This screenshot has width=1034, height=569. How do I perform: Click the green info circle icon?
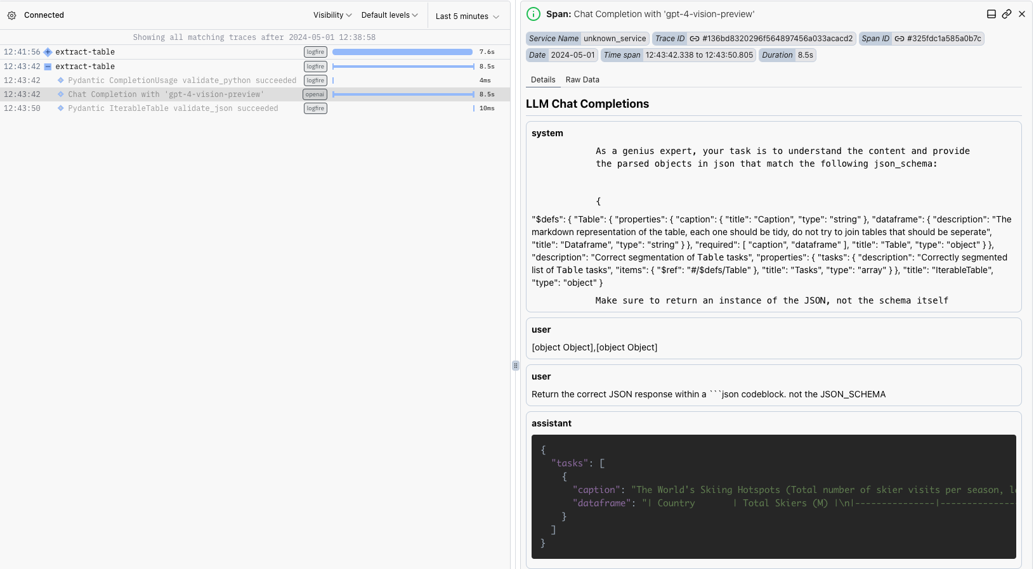533,14
